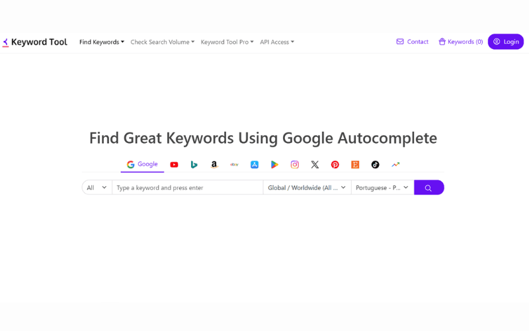Click the Keyword Tool logo
The image size is (529, 331).
(x=35, y=42)
